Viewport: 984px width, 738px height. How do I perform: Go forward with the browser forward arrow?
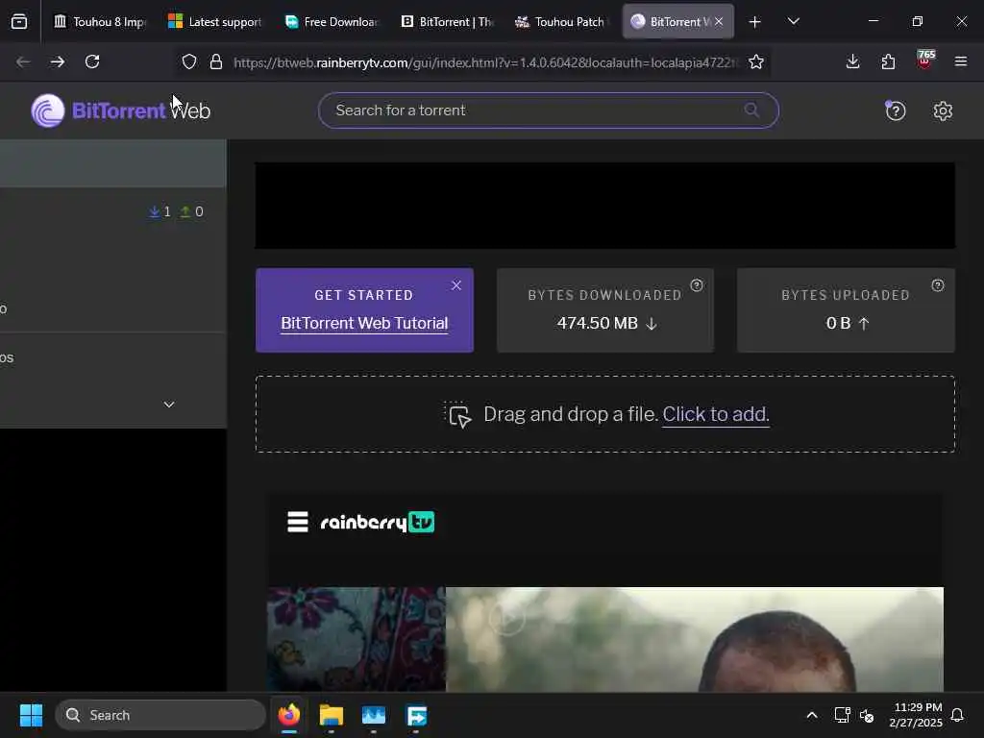tap(57, 61)
